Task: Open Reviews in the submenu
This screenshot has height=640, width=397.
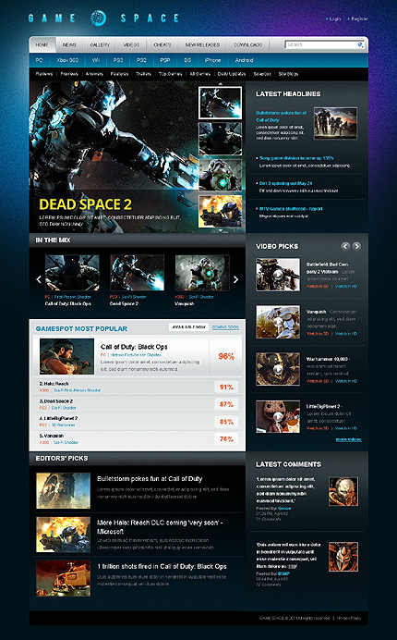Action: coord(44,74)
